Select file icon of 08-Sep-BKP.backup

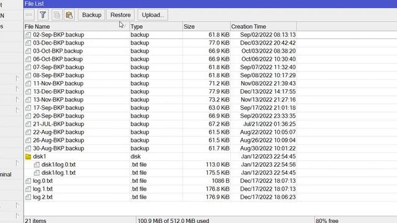point(29,76)
